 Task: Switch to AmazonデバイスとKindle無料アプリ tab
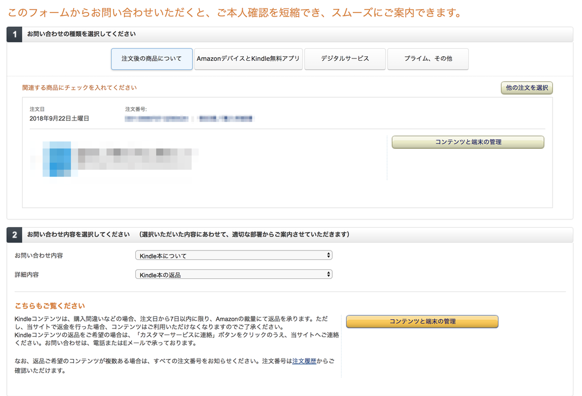(x=248, y=59)
